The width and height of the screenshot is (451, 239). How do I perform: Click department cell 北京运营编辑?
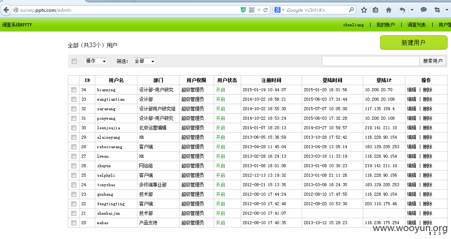(x=153, y=128)
